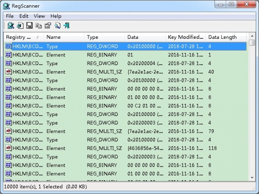Click the data length value 79

(211, 131)
